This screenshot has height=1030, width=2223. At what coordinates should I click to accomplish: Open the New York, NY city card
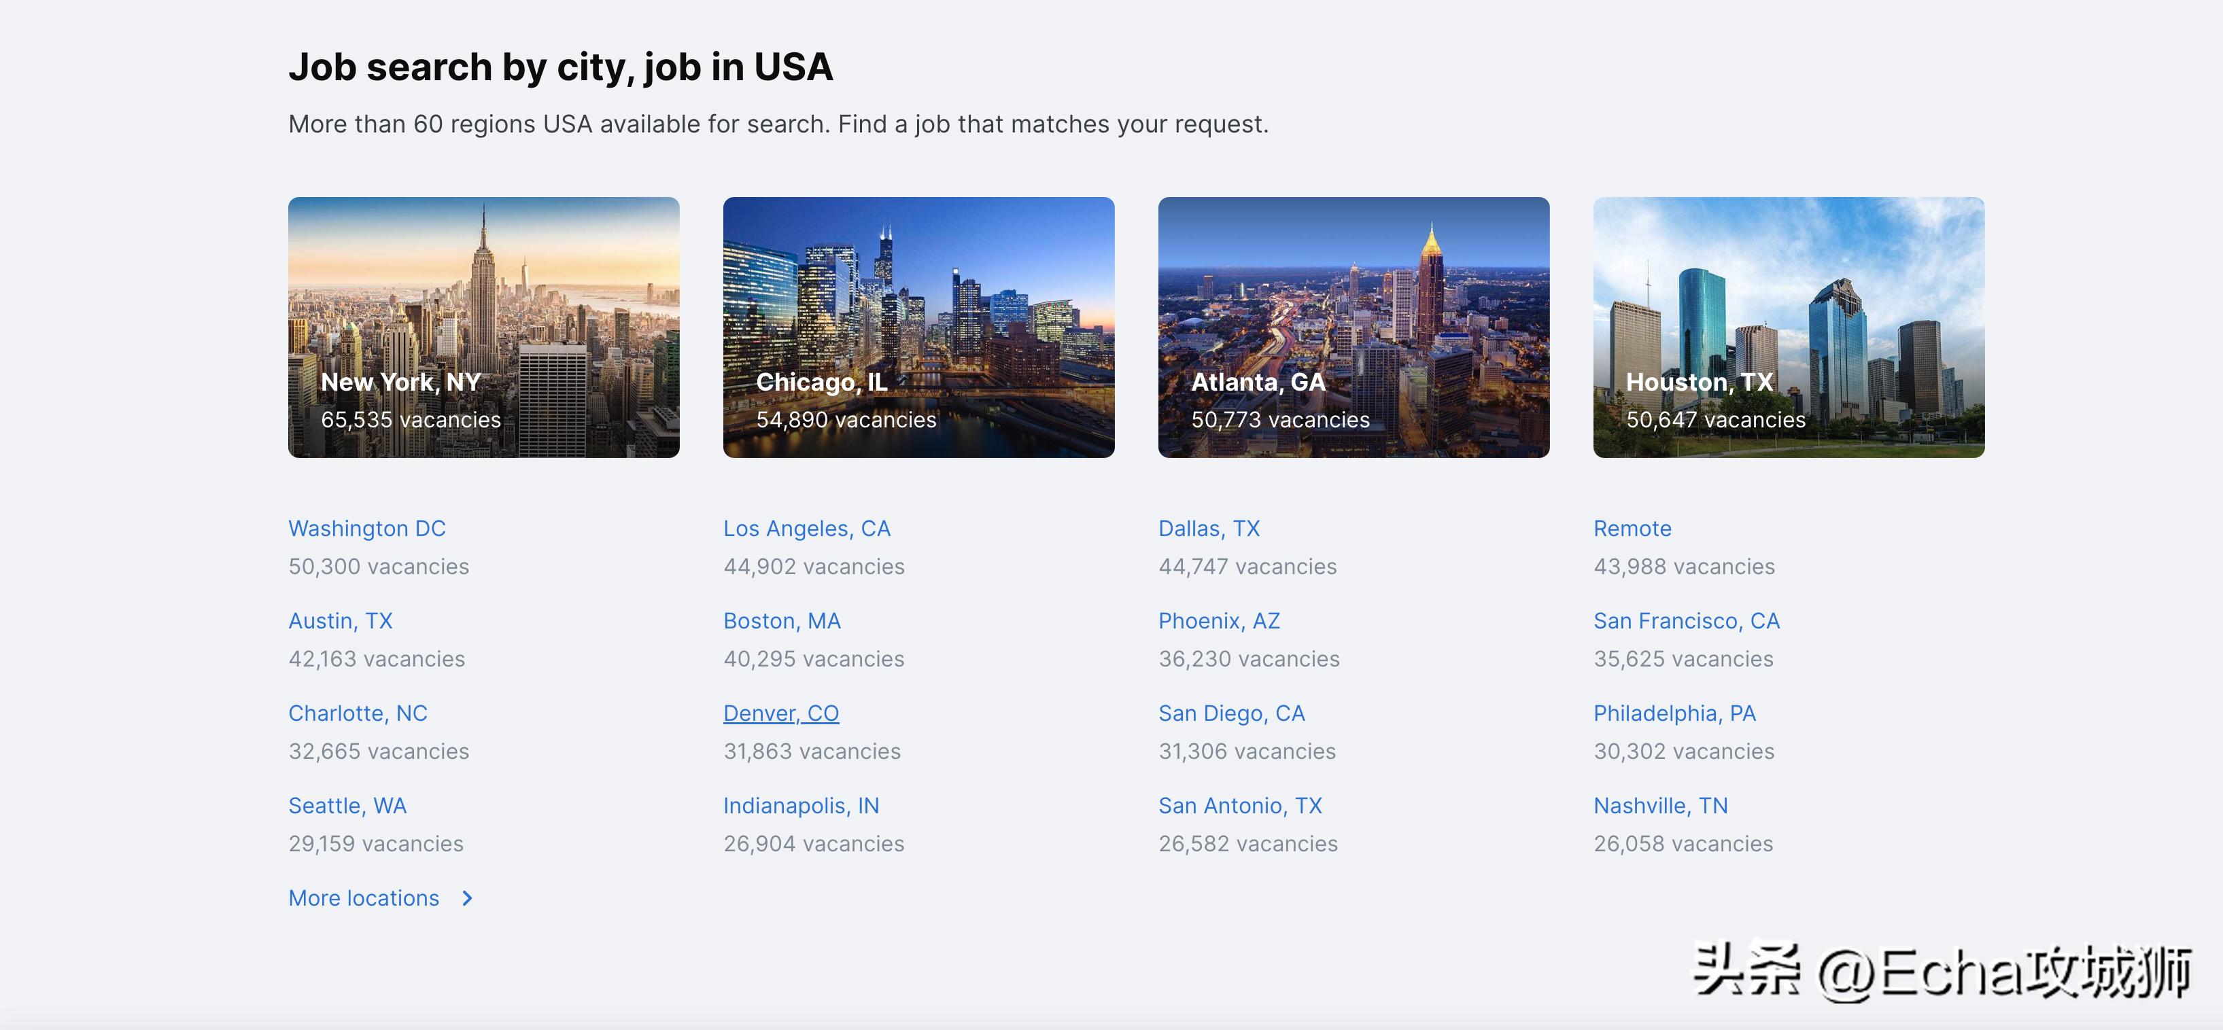tap(483, 327)
